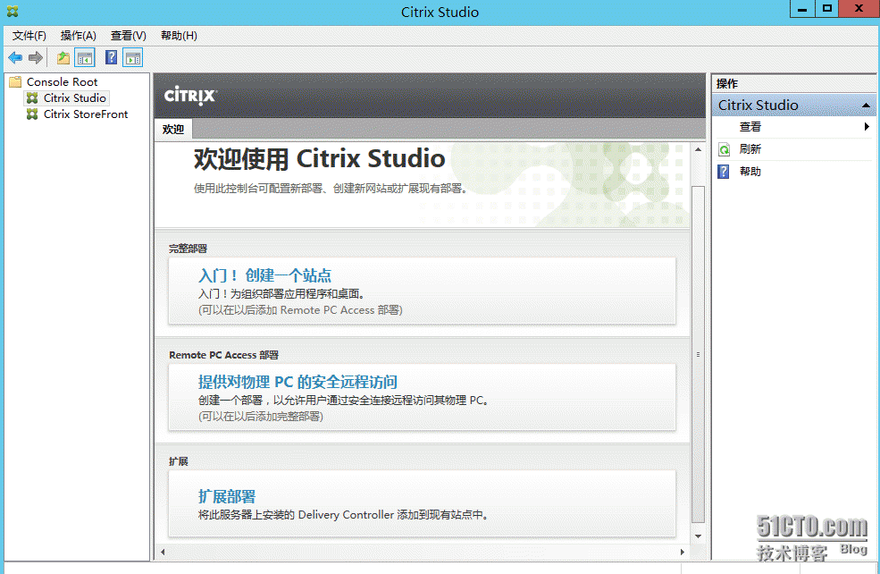
Task: Click text (可以在以后添加完整部署)
Action: coord(261,417)
